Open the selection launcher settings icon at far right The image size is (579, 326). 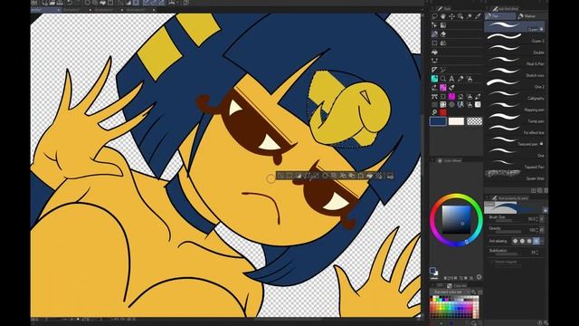tap(390, 176)
